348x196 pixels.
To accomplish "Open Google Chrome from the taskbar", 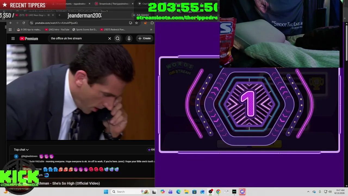I will [218, 192].
